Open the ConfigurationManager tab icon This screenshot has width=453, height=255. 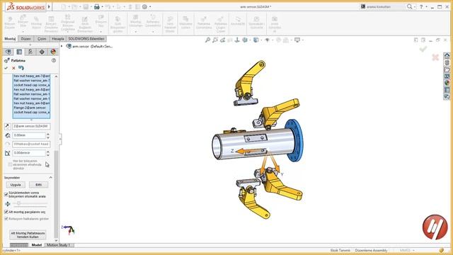pyautogui.click(x=30, y=52)
